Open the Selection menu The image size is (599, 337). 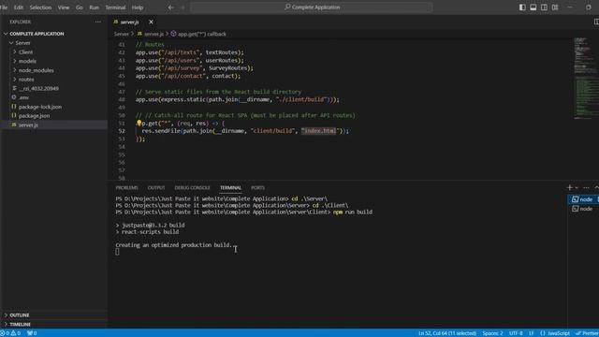[x=40, y=7]
